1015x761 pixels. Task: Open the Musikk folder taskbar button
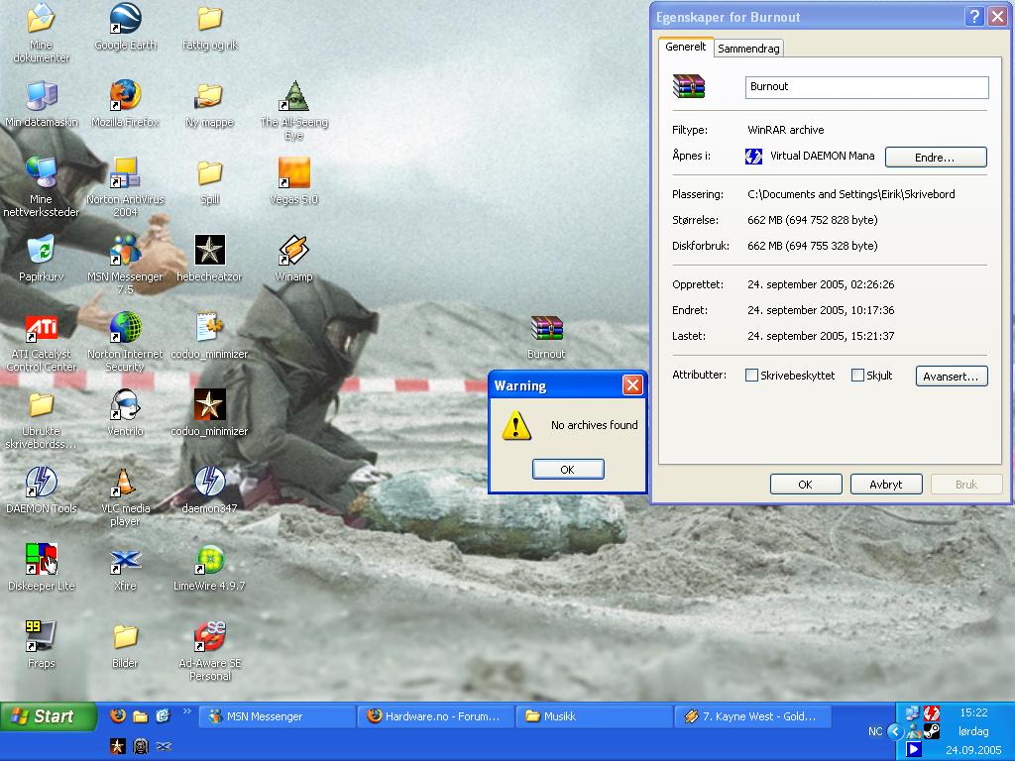(x=594, y=716)
